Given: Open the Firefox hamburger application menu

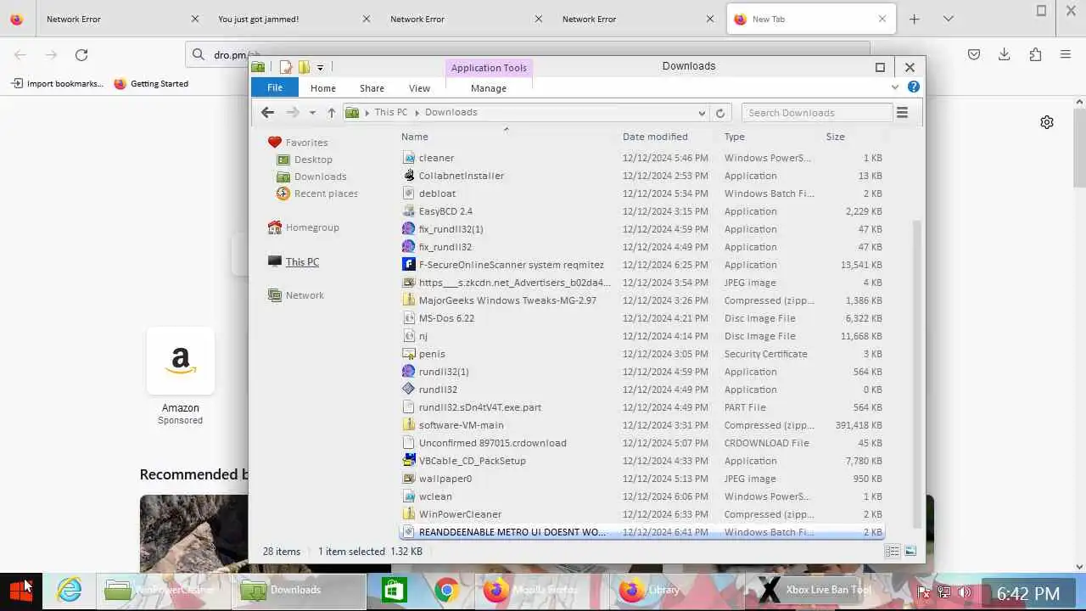Looking at the screenshot, I should (x=1066, y=55).
